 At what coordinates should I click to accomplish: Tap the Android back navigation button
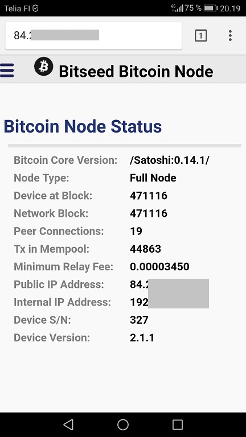(x=68, y=424)
